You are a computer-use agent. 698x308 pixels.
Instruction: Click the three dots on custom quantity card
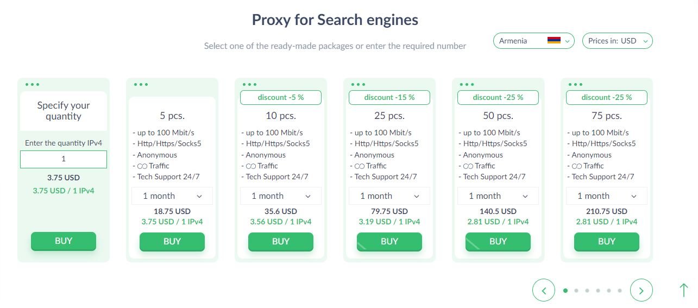click(x=32, y=84)
